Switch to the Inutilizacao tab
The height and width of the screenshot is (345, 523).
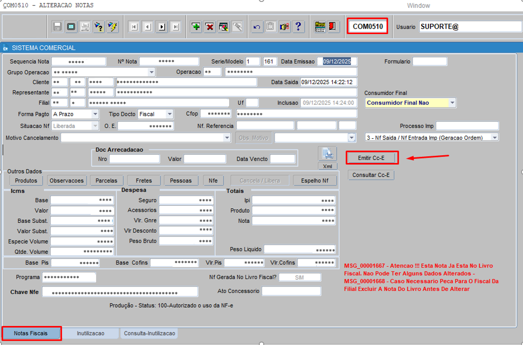coord(90,333)
